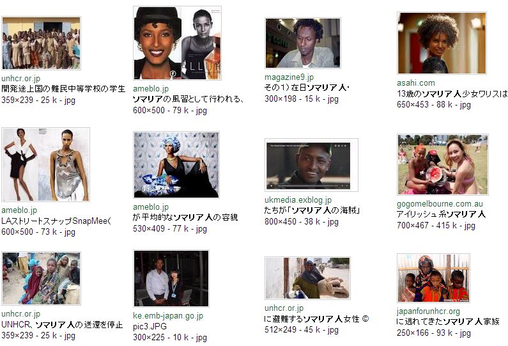Open the magazine9.jp source link
508x346 pixels.
pos(289,77)
